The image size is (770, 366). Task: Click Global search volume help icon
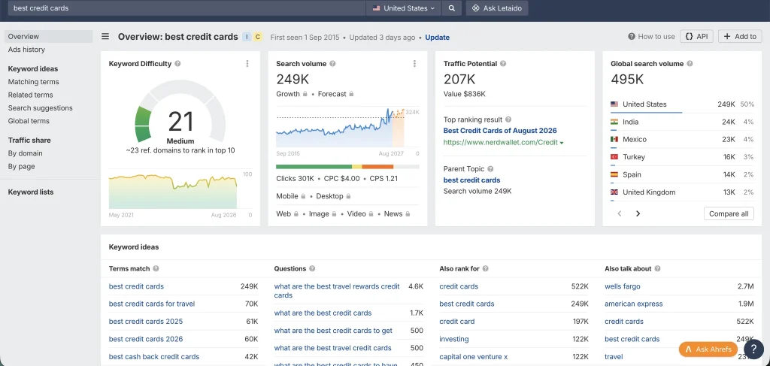pos(690,64)
